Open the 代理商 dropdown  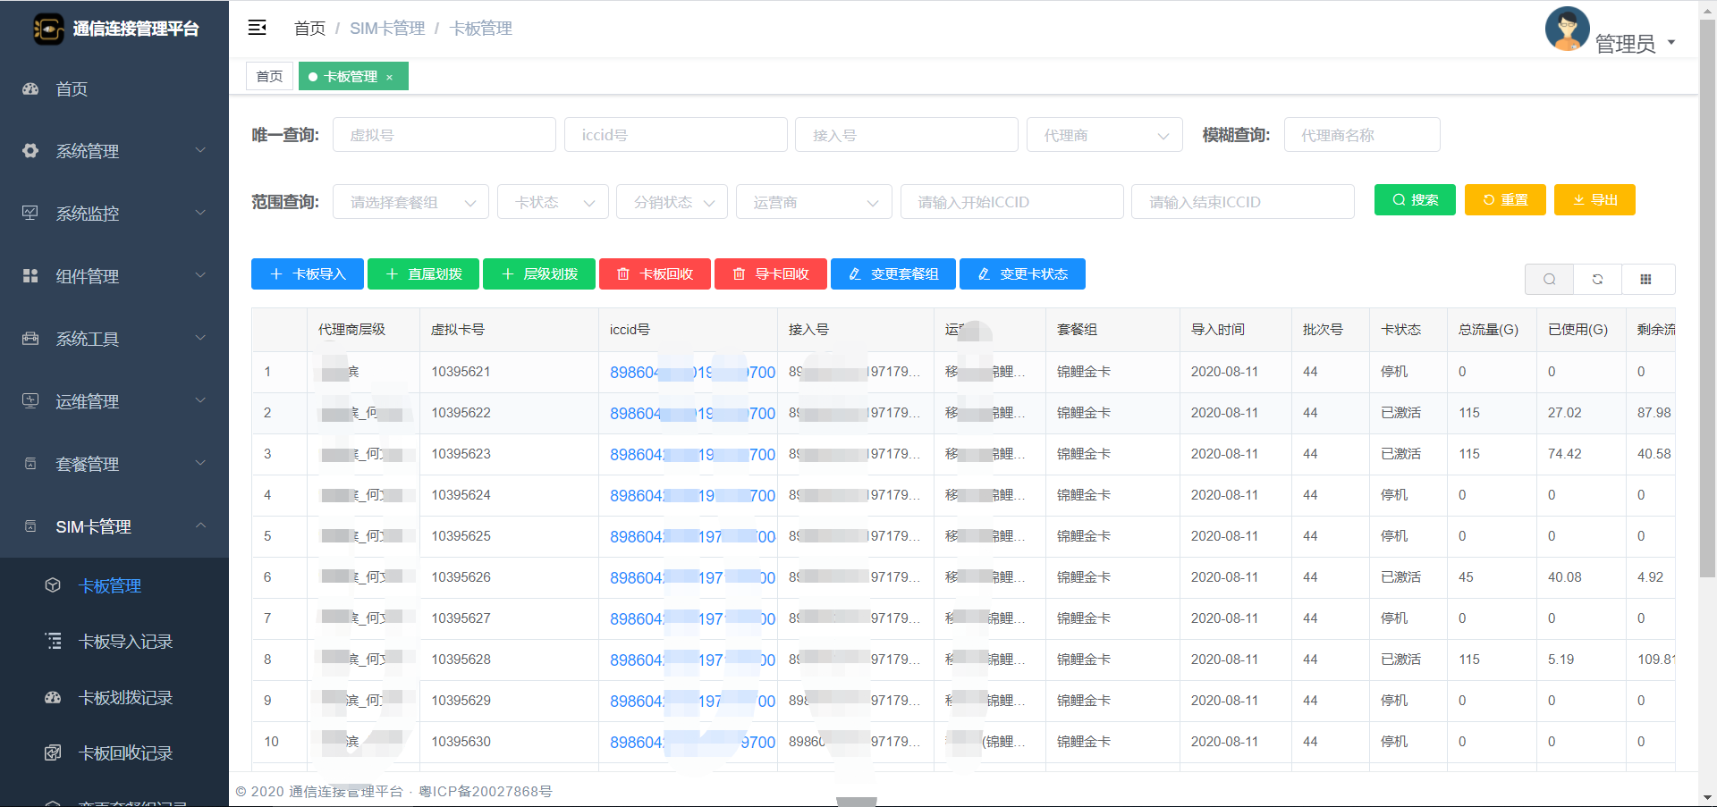point(1104,135)
